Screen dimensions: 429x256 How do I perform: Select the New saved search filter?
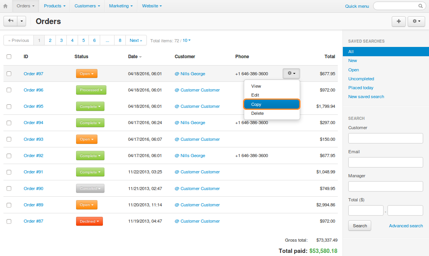point(353,61)
